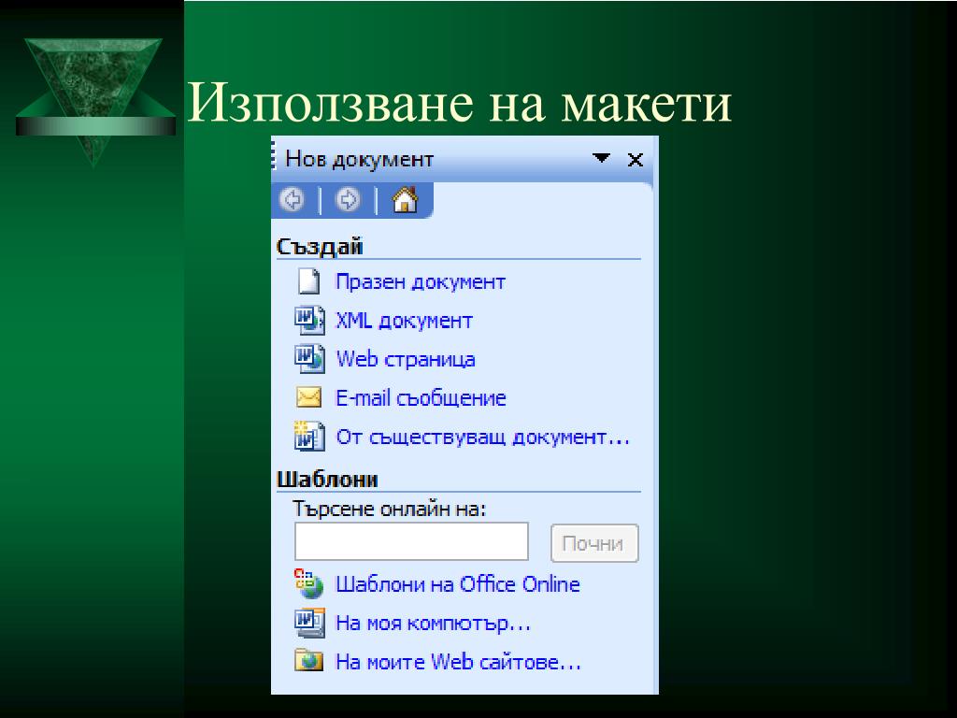The width and height of the screenshot is (957, 718).
Task: Click the Back arrow in task pane
Action: point(293,200)
